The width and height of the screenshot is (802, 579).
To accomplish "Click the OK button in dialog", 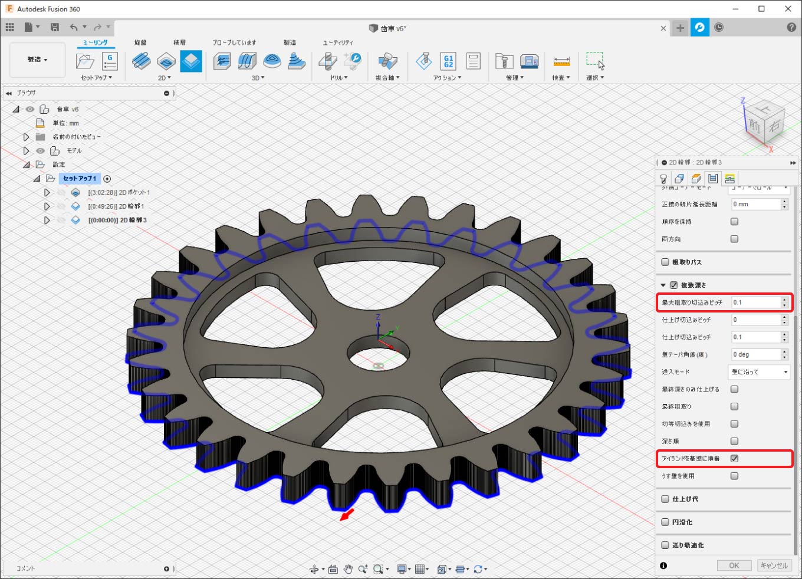I will (734, 565).
